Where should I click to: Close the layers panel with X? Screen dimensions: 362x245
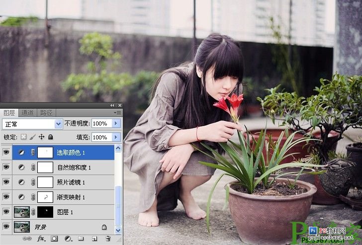[x=119, y=106]
